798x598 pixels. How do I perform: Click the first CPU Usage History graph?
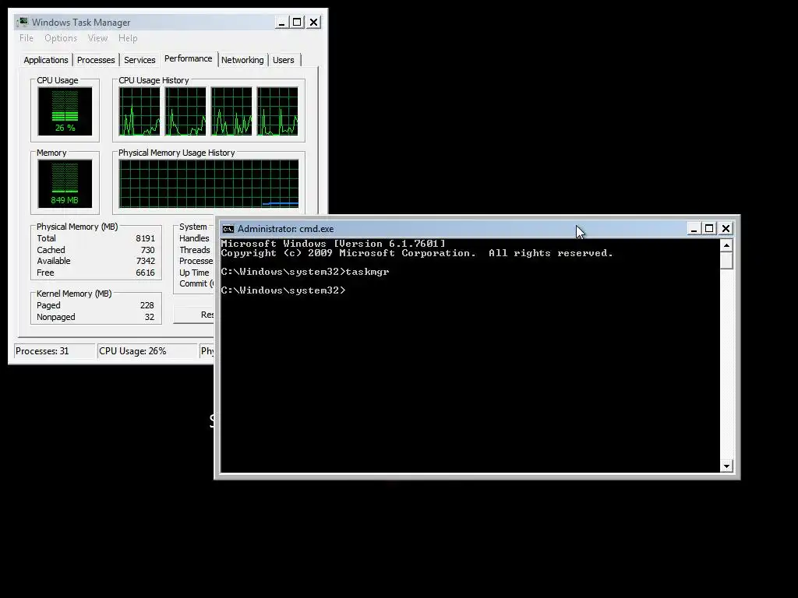coord(139,111)
